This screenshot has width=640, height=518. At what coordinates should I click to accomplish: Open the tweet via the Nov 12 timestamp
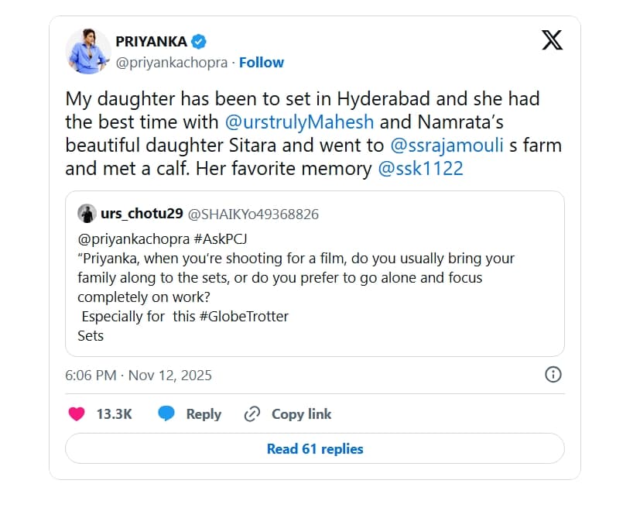click(x=137, y=375)
